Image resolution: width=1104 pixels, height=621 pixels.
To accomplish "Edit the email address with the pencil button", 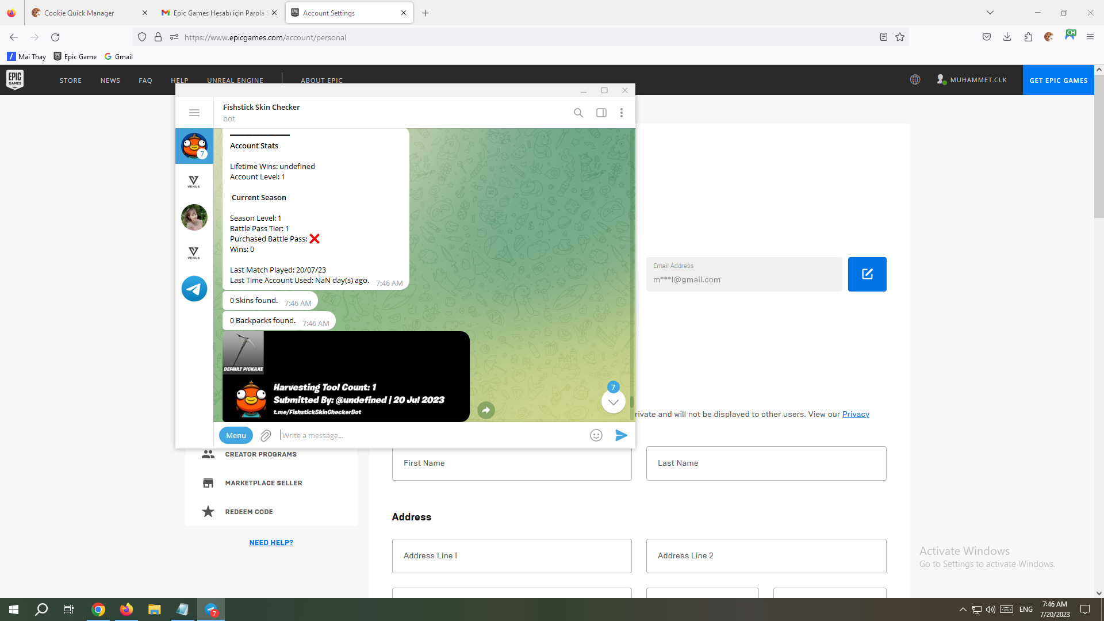I will coord(867,274).
